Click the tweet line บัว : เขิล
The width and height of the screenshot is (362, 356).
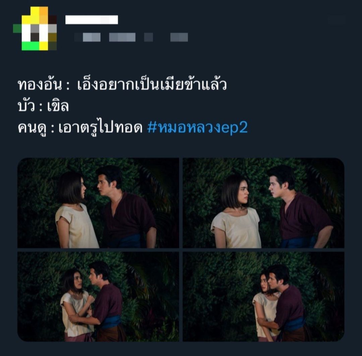click(x=43, y=106)
